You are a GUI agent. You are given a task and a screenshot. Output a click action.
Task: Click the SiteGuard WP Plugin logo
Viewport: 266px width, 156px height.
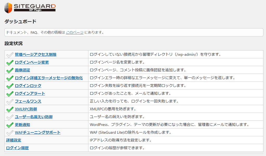coord(30,8)
